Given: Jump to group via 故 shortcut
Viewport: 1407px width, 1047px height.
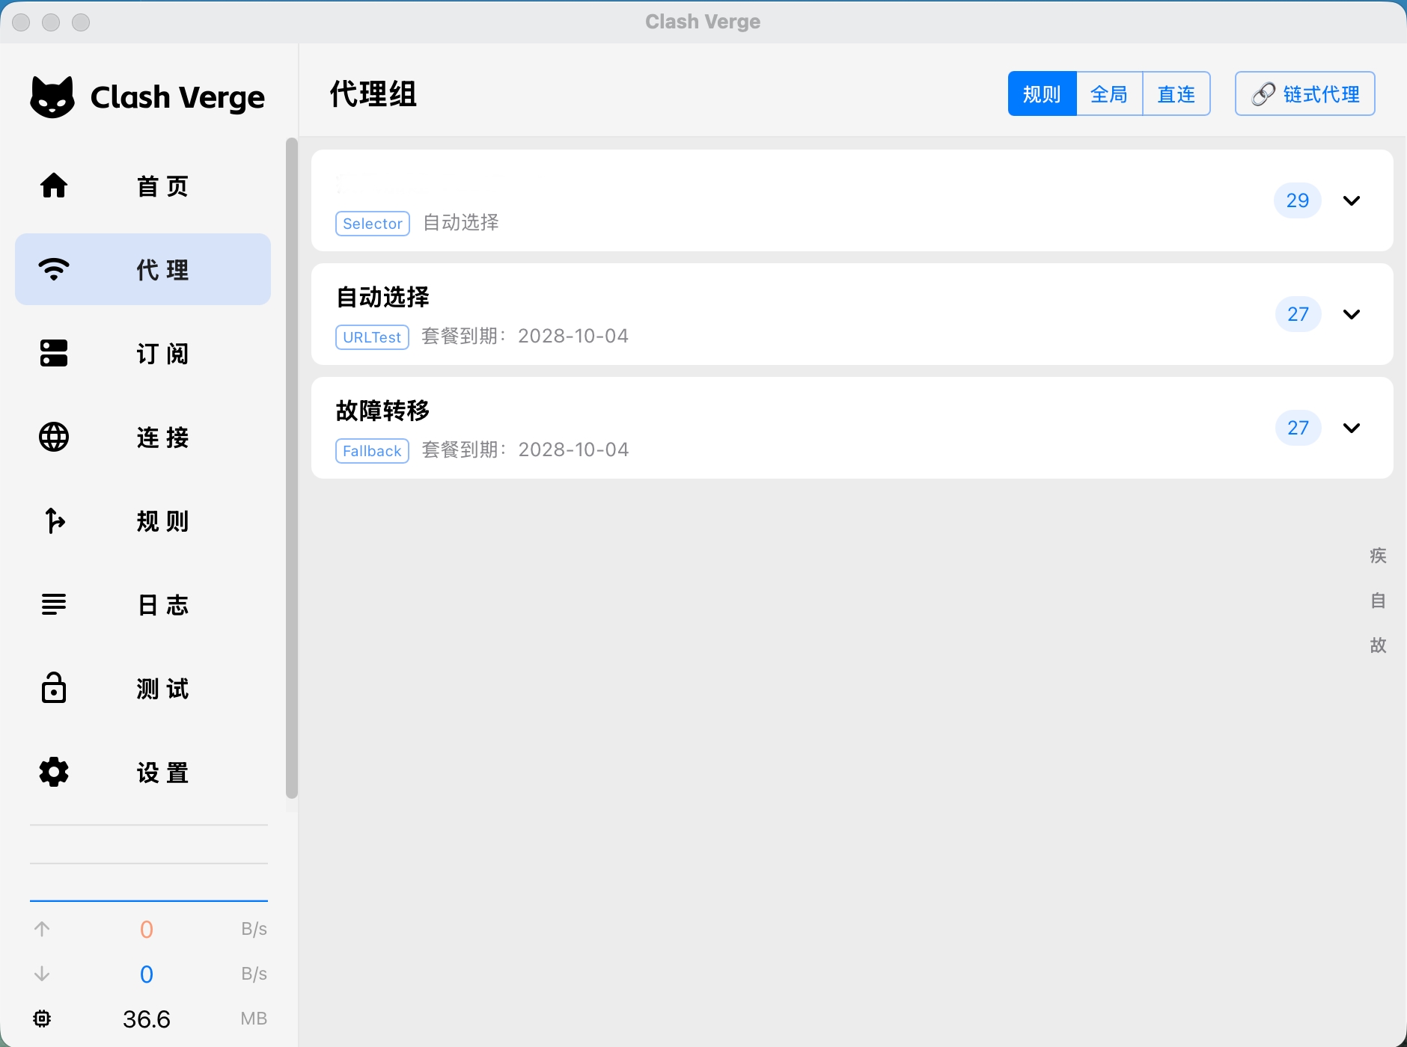Looking at the screenshot, I should [1378, 645].
